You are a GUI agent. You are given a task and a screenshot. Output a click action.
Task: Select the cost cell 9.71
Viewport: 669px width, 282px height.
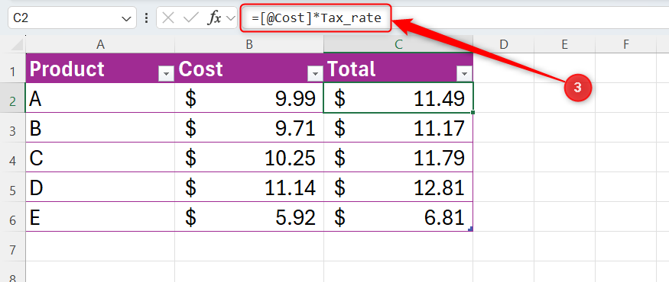[249, 127]
